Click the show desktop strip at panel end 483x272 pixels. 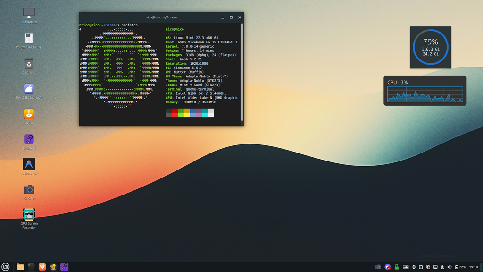[x=482, y=267]
